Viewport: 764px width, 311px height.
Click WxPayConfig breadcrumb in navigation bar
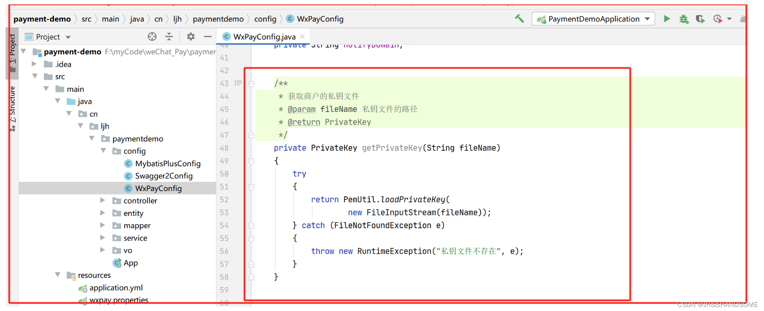[x=315, y=19]
